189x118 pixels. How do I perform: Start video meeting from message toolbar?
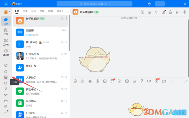pyautogui.click(x=149, y=81)
